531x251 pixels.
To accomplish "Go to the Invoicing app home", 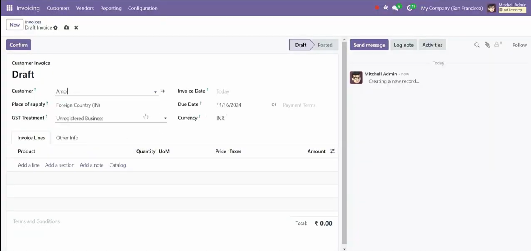I will click(x=28, y=8).
